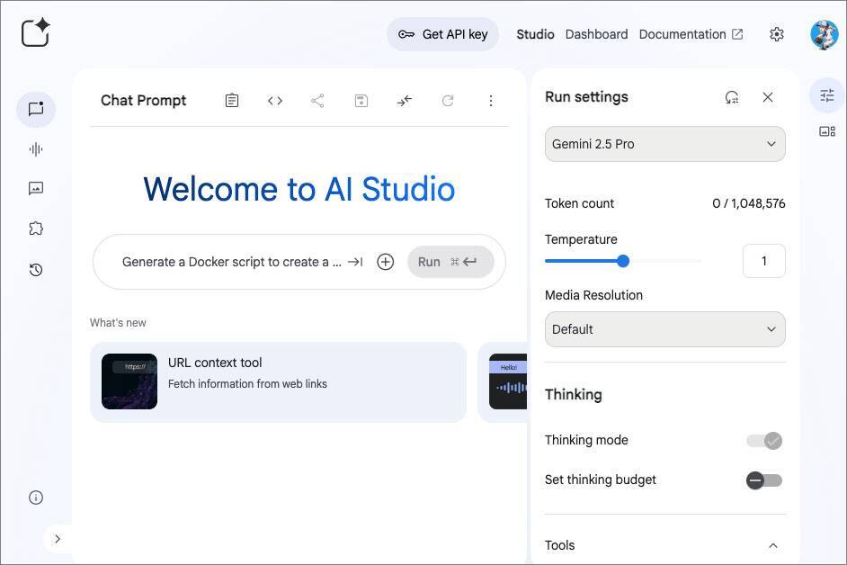Open the Chat prompt sidebar icon
This screenshot has height=565, width=847.
coord(36,110)
